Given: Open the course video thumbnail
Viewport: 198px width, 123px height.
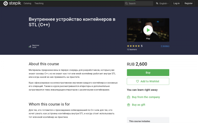Looking at the screenshot, I should [148, 30].
